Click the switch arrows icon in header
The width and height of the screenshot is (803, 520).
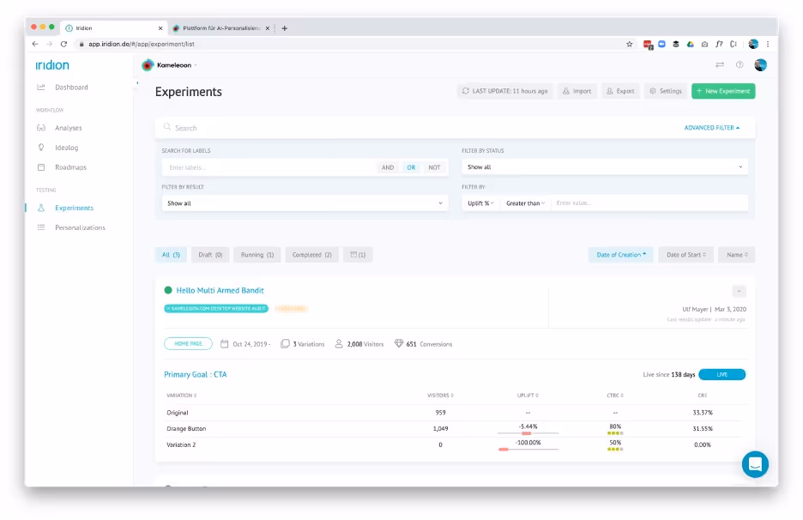pyautogui.click(x=720, y=64)
